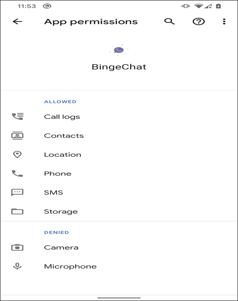This screenshot has height=301, width=238.
Task: Tap the Camera icon under Denied
Action: (17, 247)
